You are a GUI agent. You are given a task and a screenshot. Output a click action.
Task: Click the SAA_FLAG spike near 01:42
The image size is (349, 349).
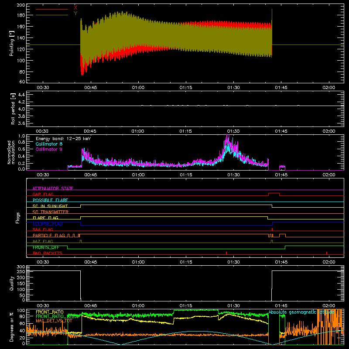272,229
